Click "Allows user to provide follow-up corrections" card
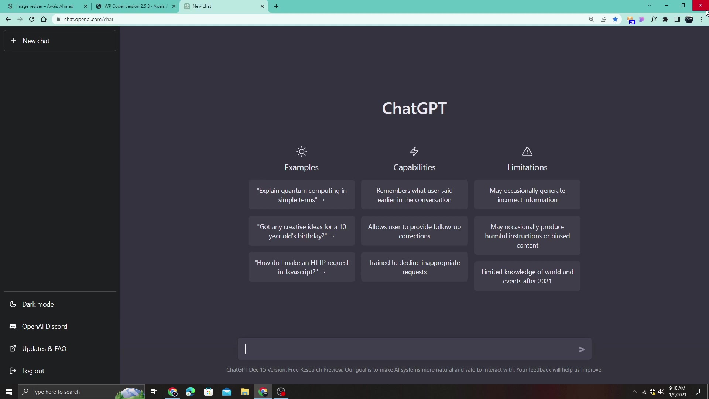The image size is (709, 399). click(x=414, y=231)
